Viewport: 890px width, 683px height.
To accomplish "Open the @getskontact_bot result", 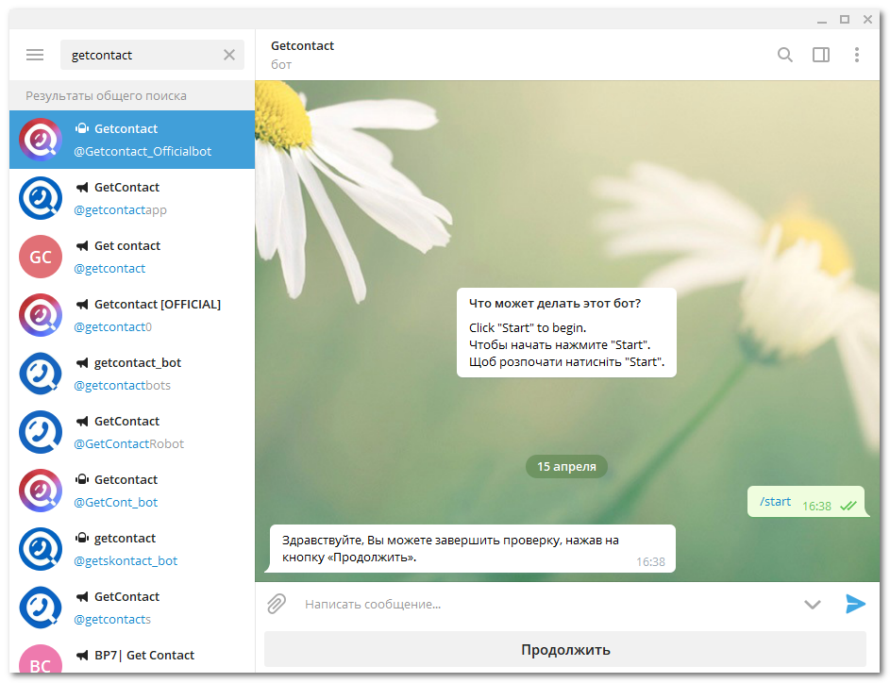I will [132, 549].
